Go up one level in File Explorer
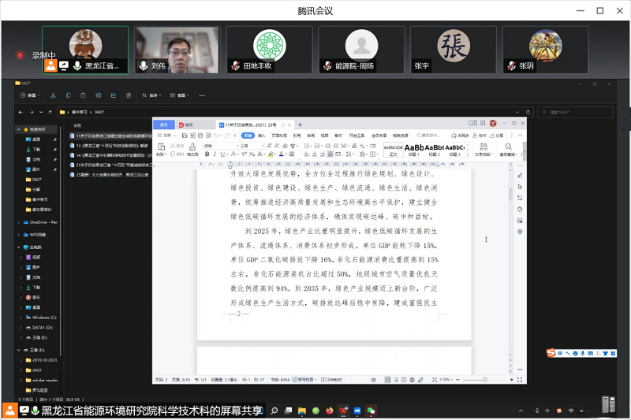631x420 pixels. point(50,112)
